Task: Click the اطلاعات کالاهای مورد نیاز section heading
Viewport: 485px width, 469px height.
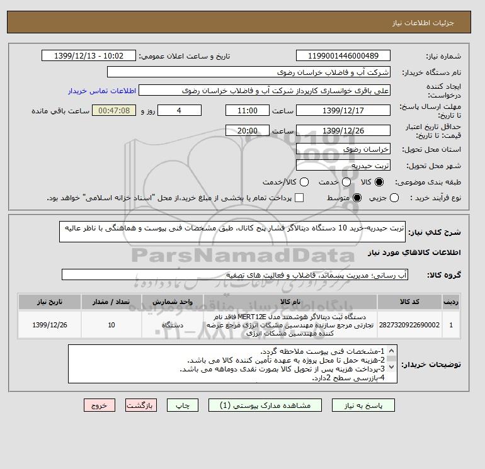Action: [x=414, y=252]
